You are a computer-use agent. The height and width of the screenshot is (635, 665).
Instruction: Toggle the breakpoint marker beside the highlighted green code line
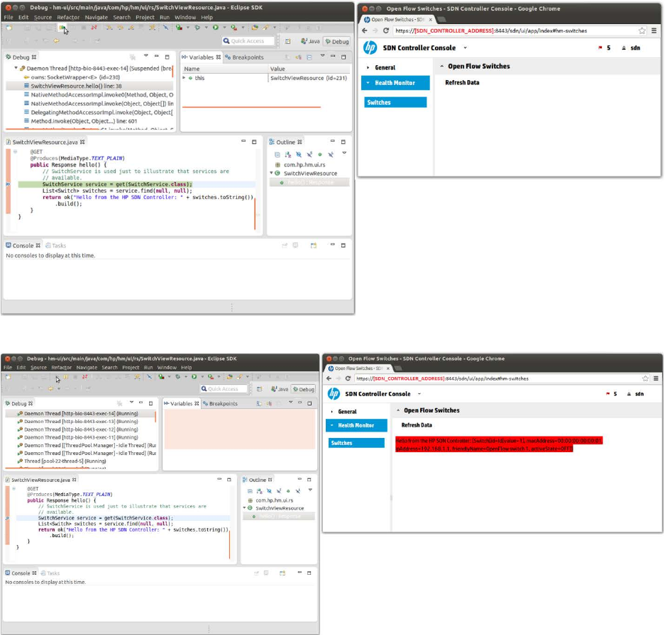(x=8, y=184)
